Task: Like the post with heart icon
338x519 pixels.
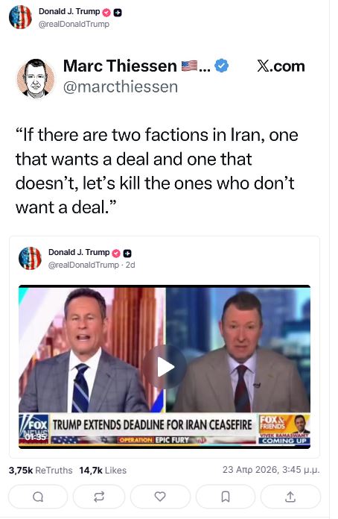Action: [x=160, y=497]
